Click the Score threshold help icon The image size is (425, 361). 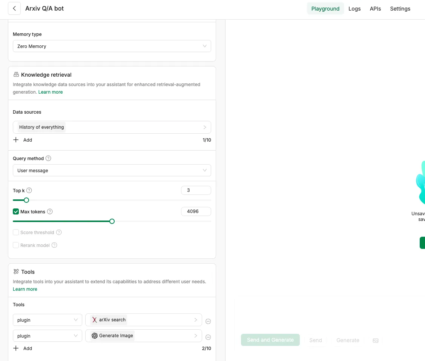59,233
